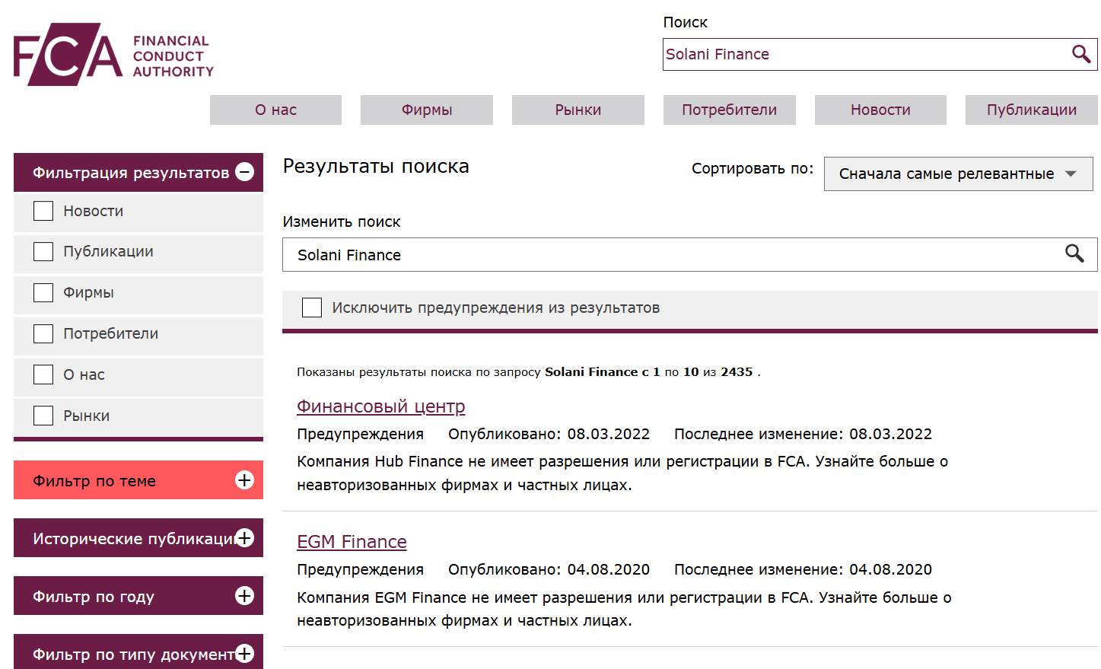Expand the Исторические публикации section
This screenshot has width=1101, height=669.
244,537
